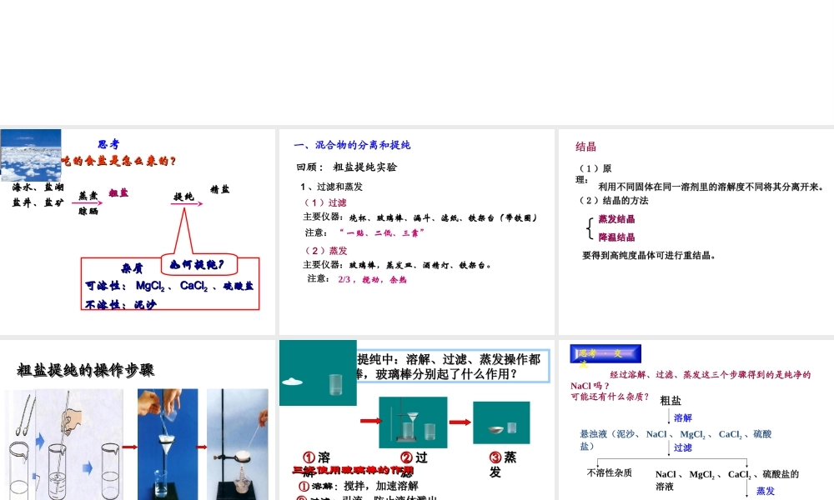
Task: Open the 思考·交流 flowchart slide
Action: [x=696, y=420]
